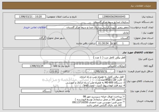Click the label ایجاد کننده درخواست
The image size is (159, 112).
click(x=142, y=28)
